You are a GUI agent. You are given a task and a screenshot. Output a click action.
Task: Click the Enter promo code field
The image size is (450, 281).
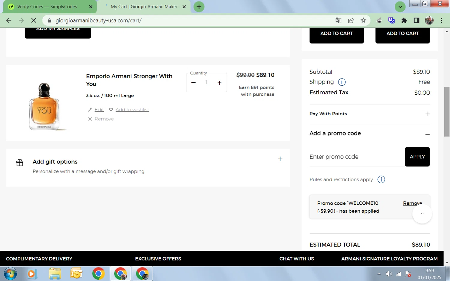357,157
